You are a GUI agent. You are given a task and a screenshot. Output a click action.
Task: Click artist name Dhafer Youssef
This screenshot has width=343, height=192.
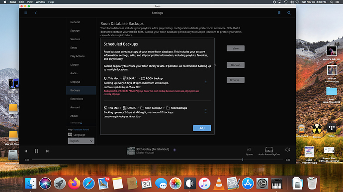pyautogui.click(x=145, y=153)
